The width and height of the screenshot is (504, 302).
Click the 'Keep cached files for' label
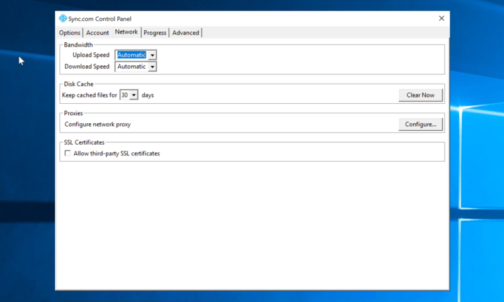(x=89, y=95)
